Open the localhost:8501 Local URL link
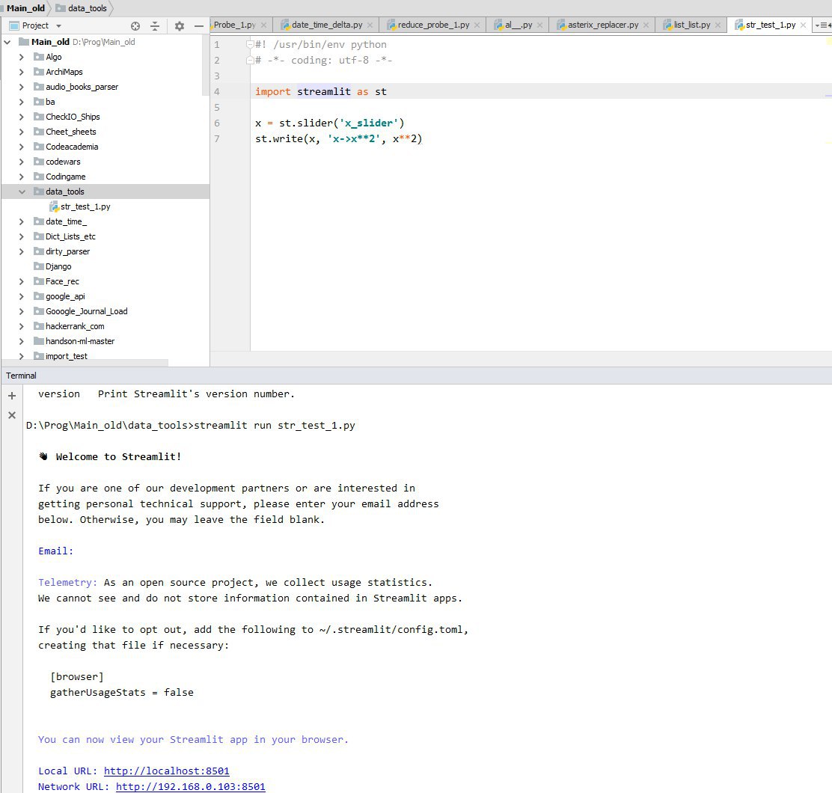Image resolution: width=832 pixels, height=793 pixels. 167,771
